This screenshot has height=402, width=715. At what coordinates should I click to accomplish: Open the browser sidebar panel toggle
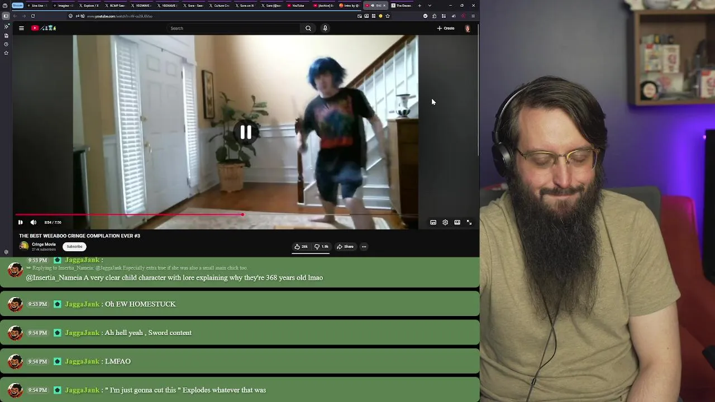coord(6,16)
